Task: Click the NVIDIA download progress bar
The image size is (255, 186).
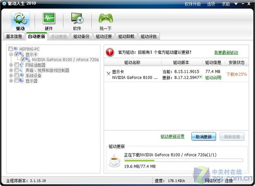Action: (x=184, y=161)
